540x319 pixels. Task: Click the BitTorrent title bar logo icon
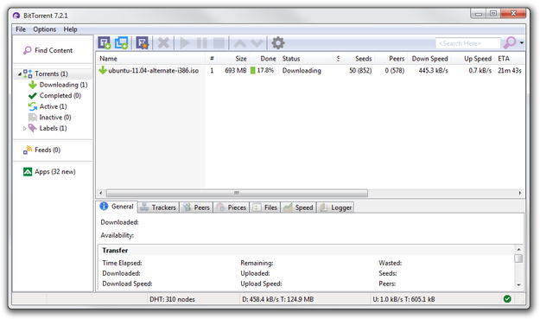point(16,16)
